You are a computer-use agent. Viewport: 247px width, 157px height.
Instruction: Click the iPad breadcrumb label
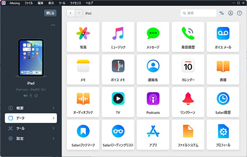coord(88,13)
